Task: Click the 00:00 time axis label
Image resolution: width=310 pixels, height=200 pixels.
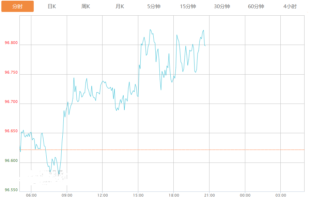Action: [x=245, y=195]
